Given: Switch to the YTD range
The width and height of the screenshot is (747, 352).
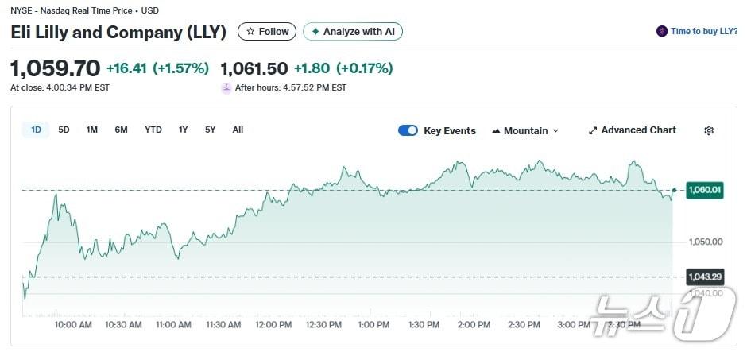Looking at the screenshot, I should coord(153,130).
